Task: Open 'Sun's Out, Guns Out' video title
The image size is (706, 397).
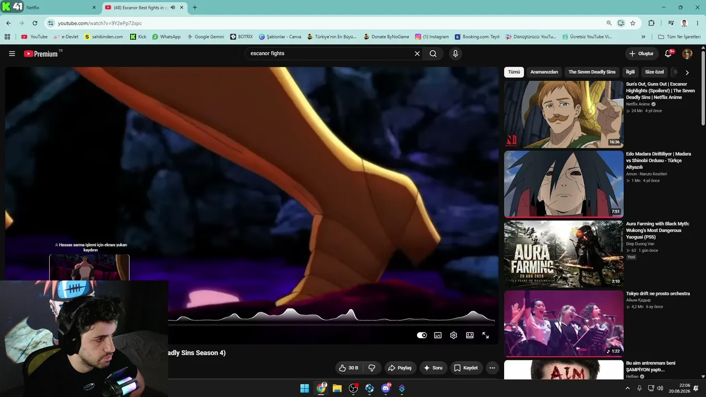Action: (x=660, y=90)
